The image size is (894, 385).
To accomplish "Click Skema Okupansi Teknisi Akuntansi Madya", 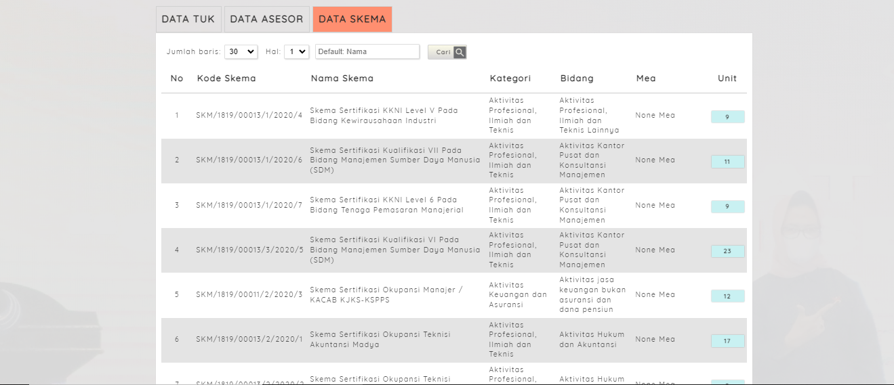I will pos(380,339).
